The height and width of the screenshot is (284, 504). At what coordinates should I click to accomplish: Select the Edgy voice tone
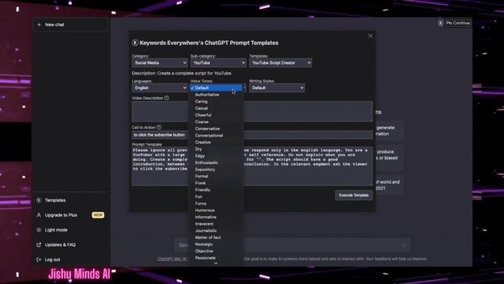[216, 156]
